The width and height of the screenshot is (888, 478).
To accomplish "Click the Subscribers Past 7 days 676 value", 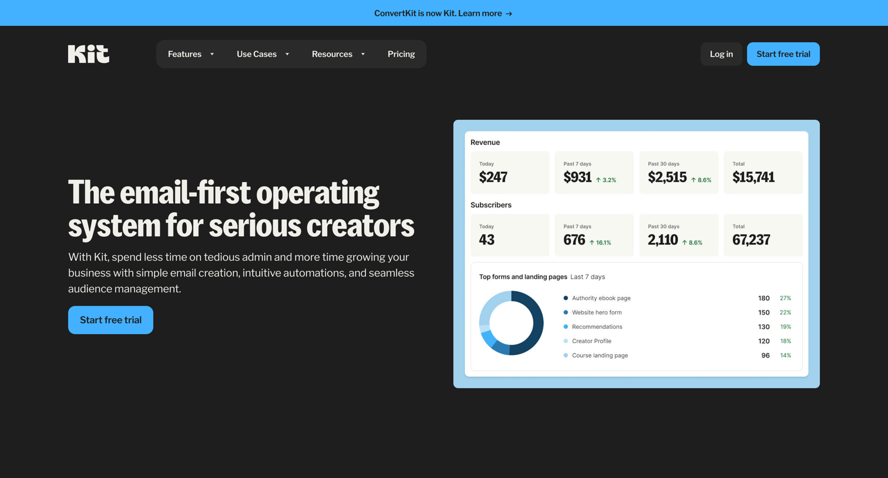I will (574, 240).
